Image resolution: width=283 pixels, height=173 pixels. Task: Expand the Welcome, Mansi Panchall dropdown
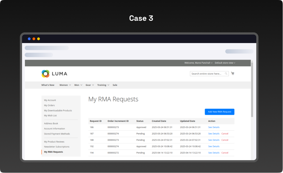198,63
